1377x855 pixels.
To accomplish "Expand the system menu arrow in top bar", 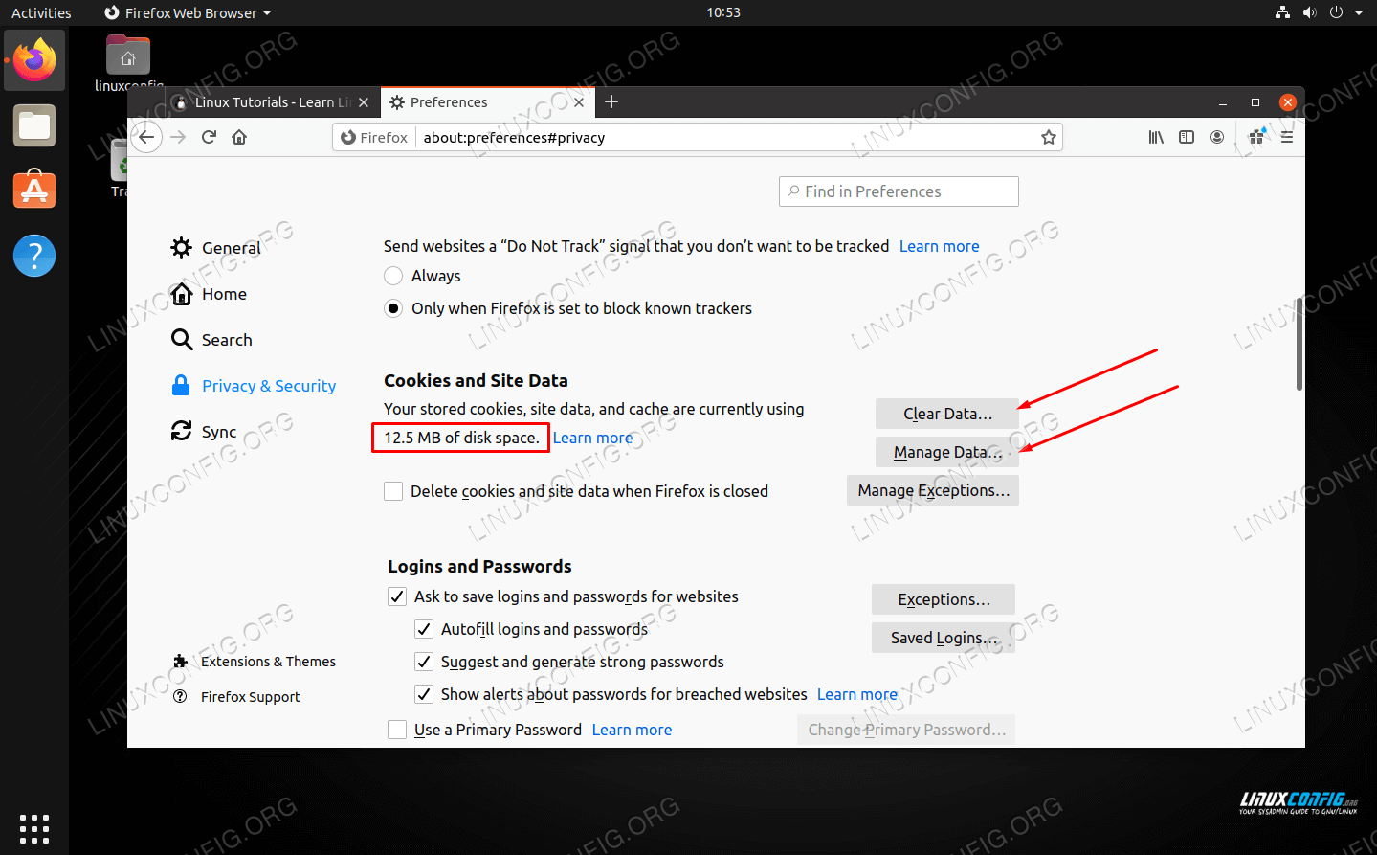I will pos(1359,12).
